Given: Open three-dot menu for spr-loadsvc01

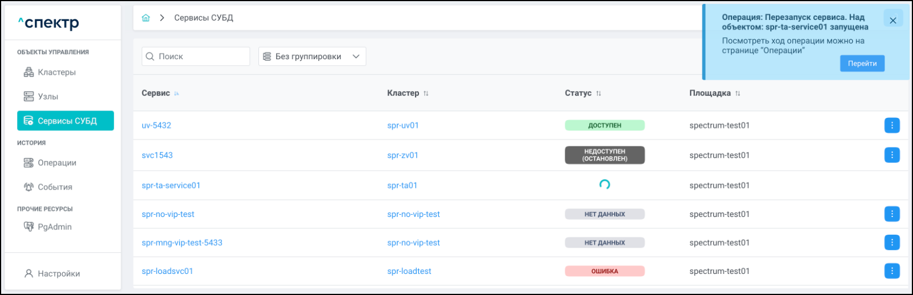Looking at the screenshot, I should [891, 271].
